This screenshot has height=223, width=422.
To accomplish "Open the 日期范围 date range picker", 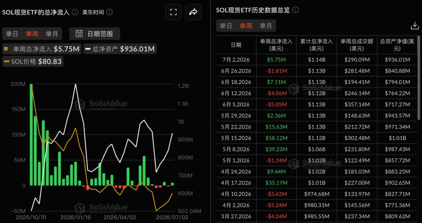I will (x=95, y=34).
